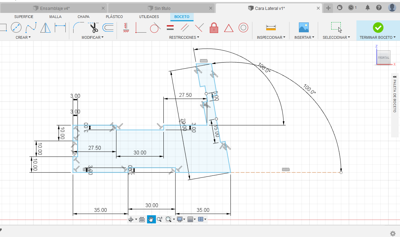Viewport: 400px width, 237px height.
Task: Open Display Settings monitor icon
Action: point(180,219)
